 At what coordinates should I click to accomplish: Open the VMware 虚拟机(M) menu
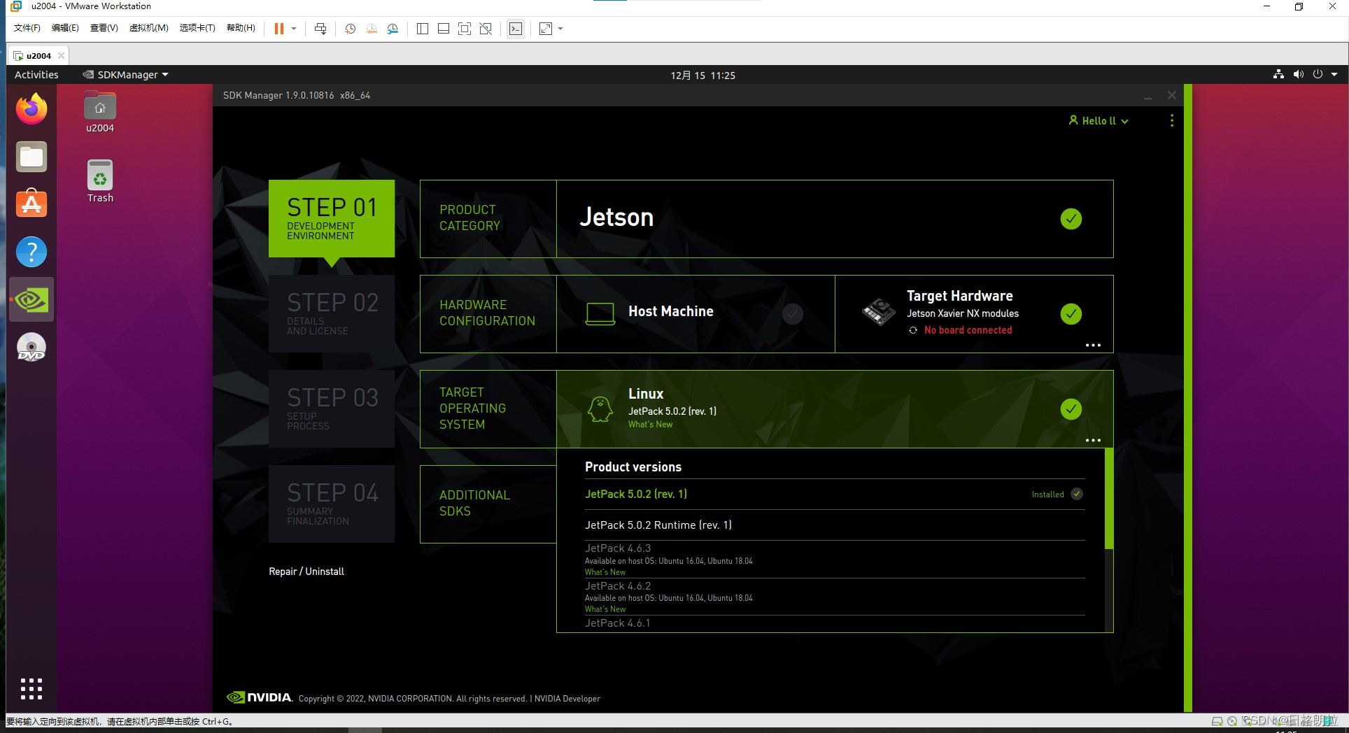click(x=148, y=28)
